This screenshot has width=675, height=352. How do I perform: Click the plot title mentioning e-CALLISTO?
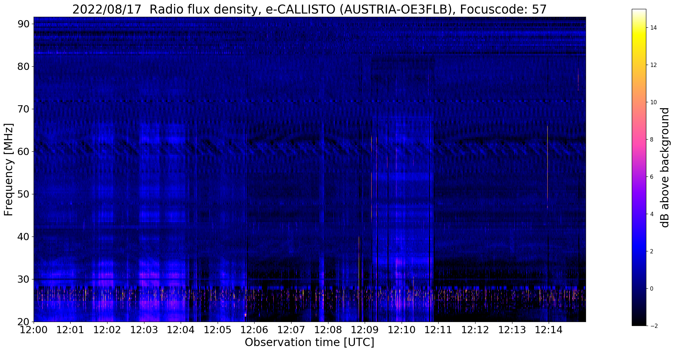pos(309,9)
